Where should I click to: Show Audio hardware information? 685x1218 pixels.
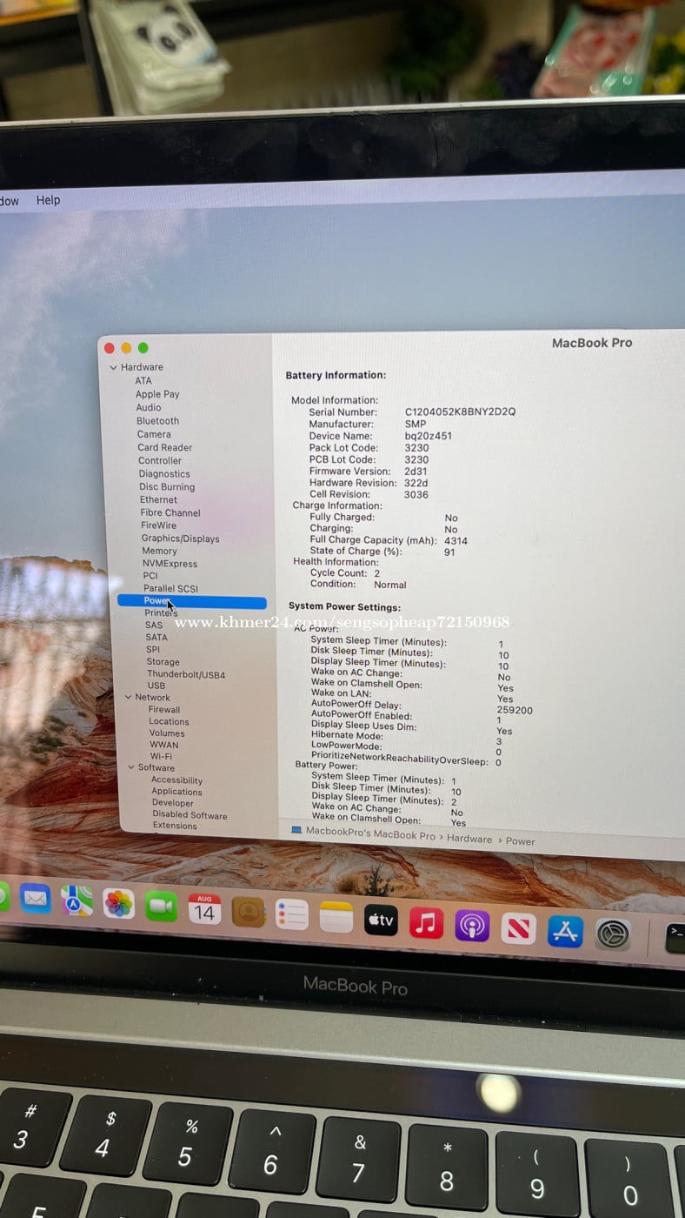coord(149,407)
